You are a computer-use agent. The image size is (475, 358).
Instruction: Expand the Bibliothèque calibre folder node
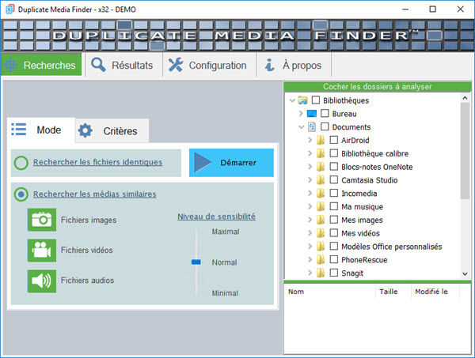[310, 153]
